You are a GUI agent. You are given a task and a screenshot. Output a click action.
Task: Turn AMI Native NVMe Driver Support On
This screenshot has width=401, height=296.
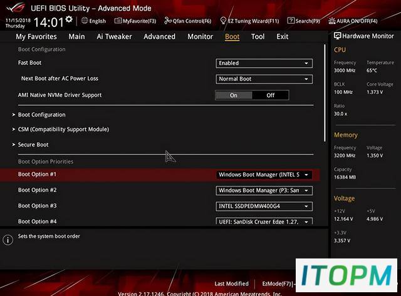click(234, 95)
